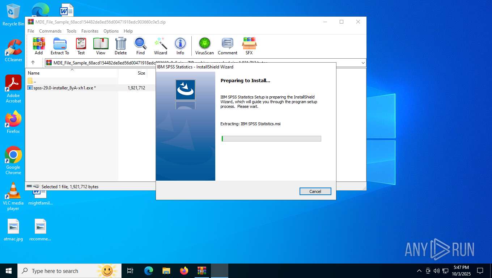Click the extraction progress bar
Viewport: 492px width, 278px height.
point(271,139)
